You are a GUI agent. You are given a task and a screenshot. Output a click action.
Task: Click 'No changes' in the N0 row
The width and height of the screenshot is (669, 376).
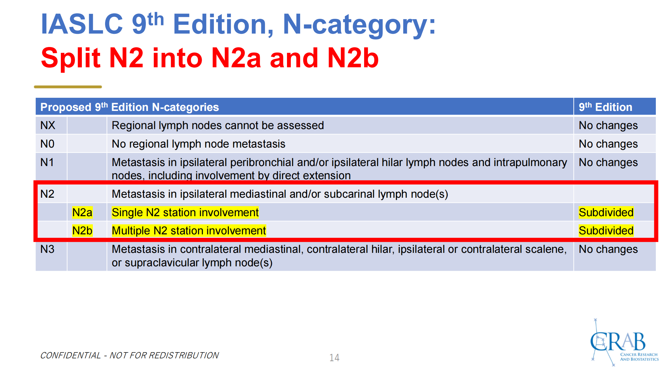tap(608, 144)
